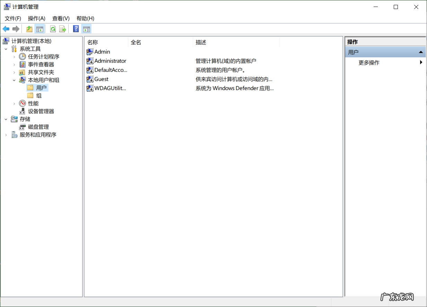
Task: Expand the 任务计划程序 tree node
Action: pyautogui.click(x=14, y=57)
